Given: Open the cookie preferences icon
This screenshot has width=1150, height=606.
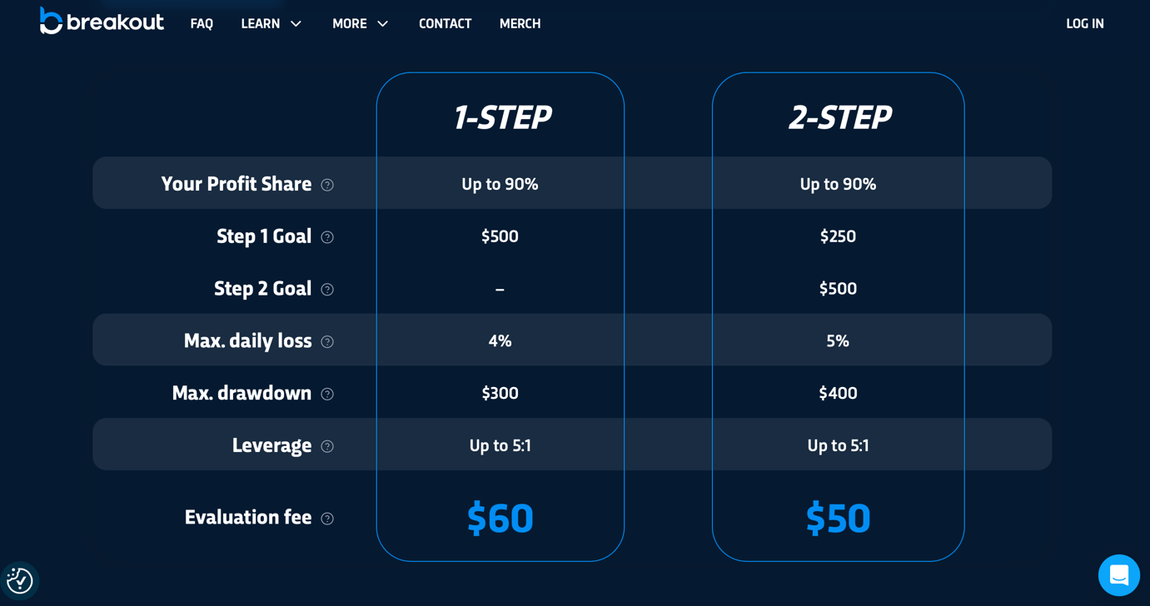Looking at the screenshot, I should (20, 580).
